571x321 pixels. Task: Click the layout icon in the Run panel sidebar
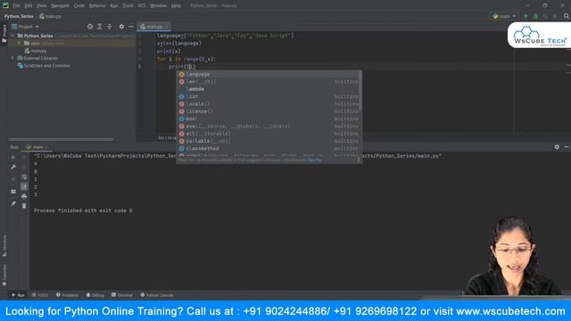[x=13, y=192]
